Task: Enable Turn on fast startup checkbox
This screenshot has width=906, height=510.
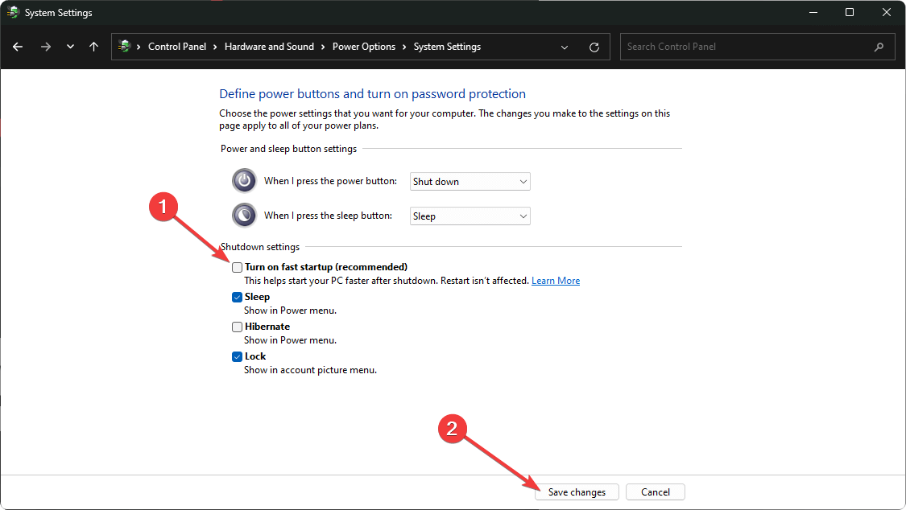Action: pyautogui.click(x=238, y=267)
